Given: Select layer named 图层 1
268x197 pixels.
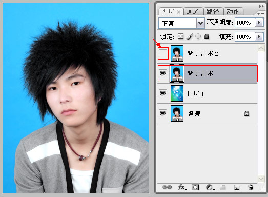Looking at the screenshot, I should coord(196,93).
